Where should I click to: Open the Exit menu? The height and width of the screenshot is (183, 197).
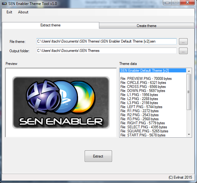point(9,12)
